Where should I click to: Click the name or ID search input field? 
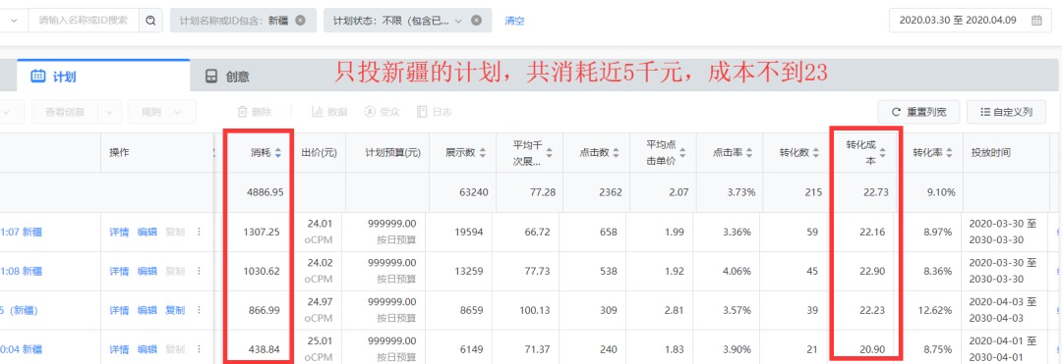(84, 21)
